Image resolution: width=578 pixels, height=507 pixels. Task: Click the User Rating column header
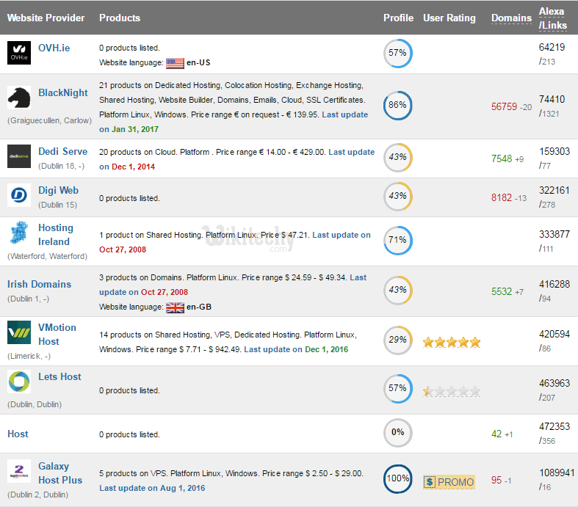pyautogui.click(x=449, y=18)
